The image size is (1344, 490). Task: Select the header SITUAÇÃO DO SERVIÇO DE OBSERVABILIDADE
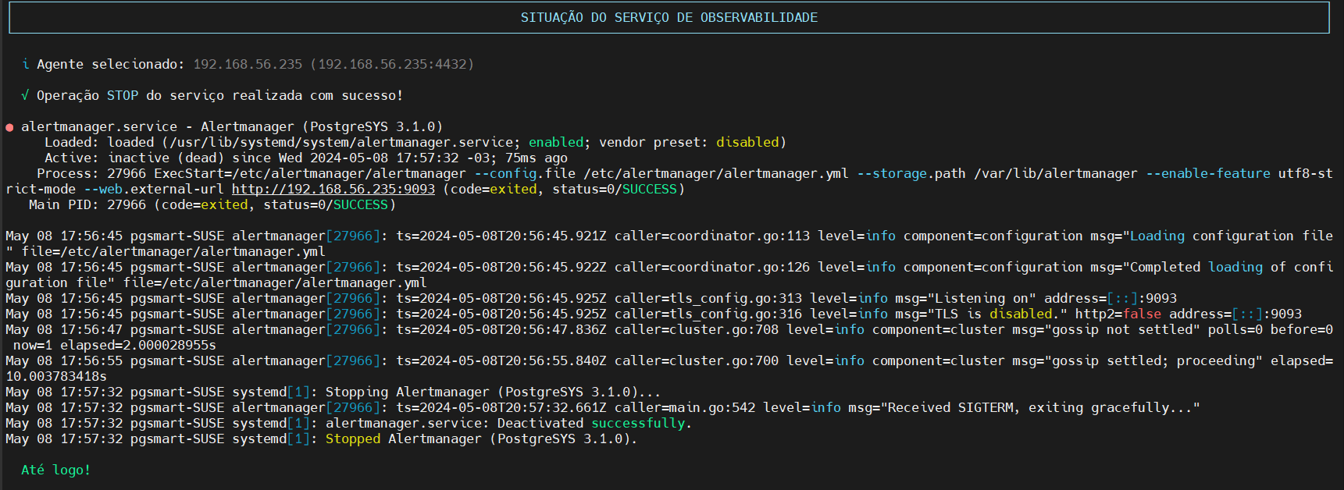pyautogui.click(x=669, y=17)
